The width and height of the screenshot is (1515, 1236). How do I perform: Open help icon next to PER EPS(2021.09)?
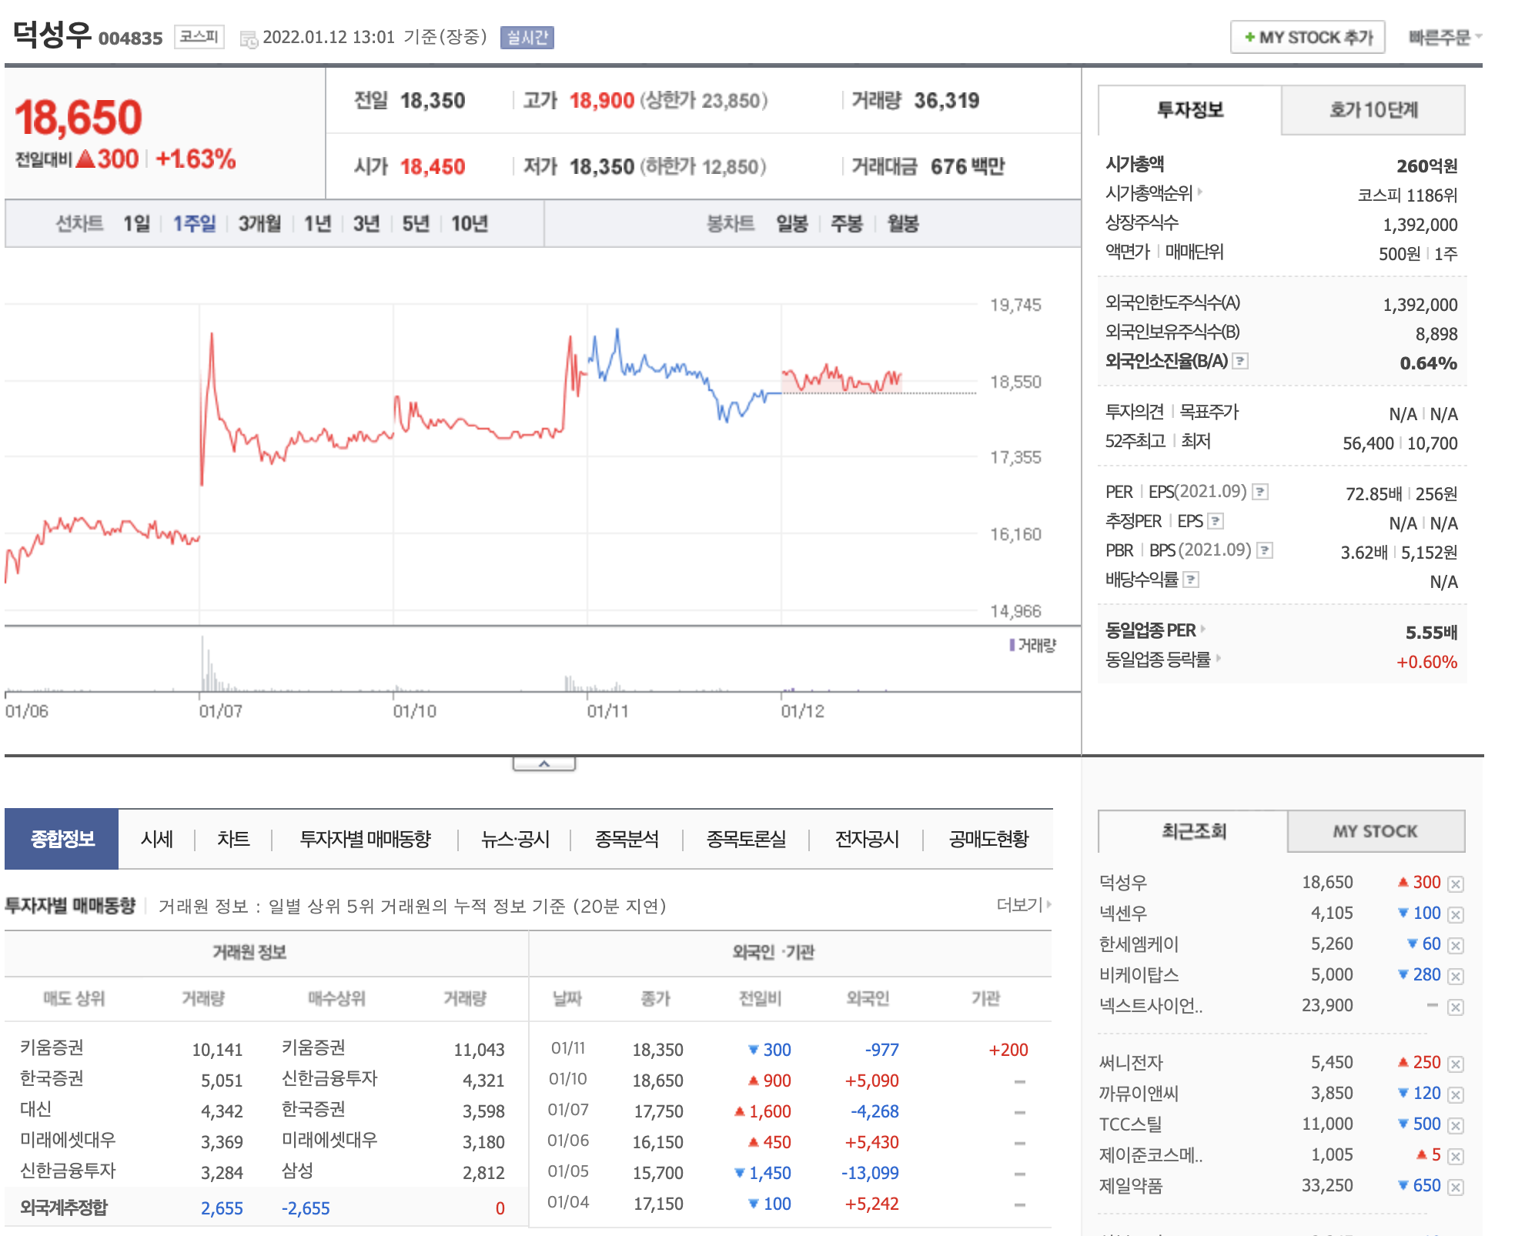click(1260, 492)
